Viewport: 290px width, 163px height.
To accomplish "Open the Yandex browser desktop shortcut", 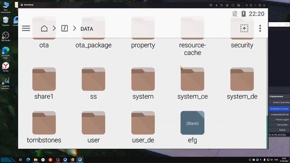I will point(5,67).
